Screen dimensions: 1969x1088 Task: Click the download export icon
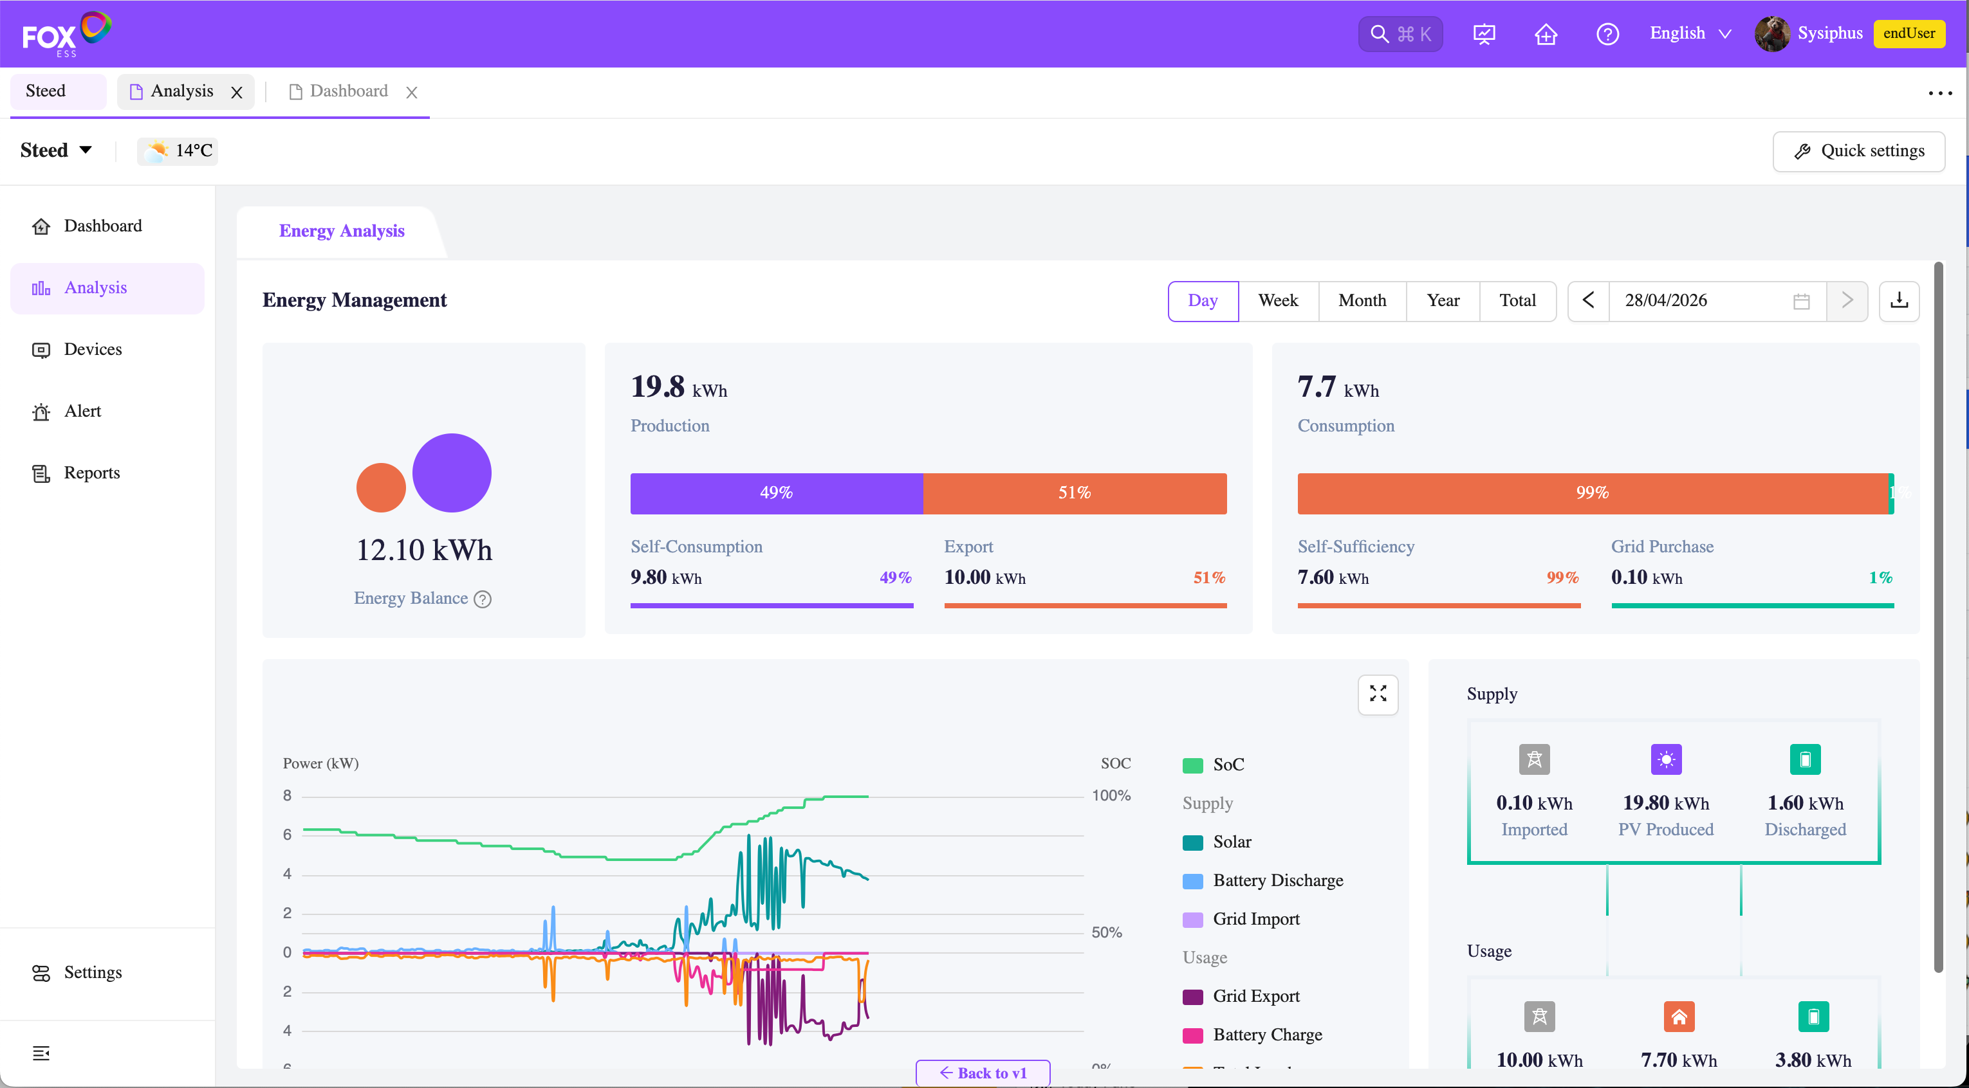[1899, 300]
